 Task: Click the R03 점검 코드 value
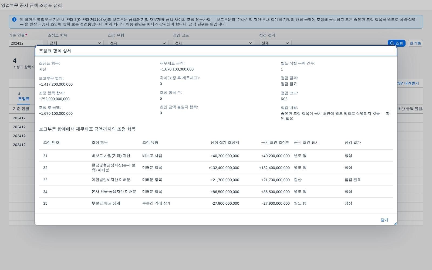pos(284,99)
